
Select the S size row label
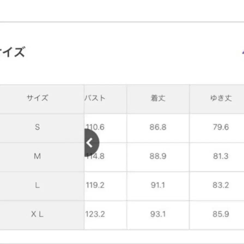(38, 126)
